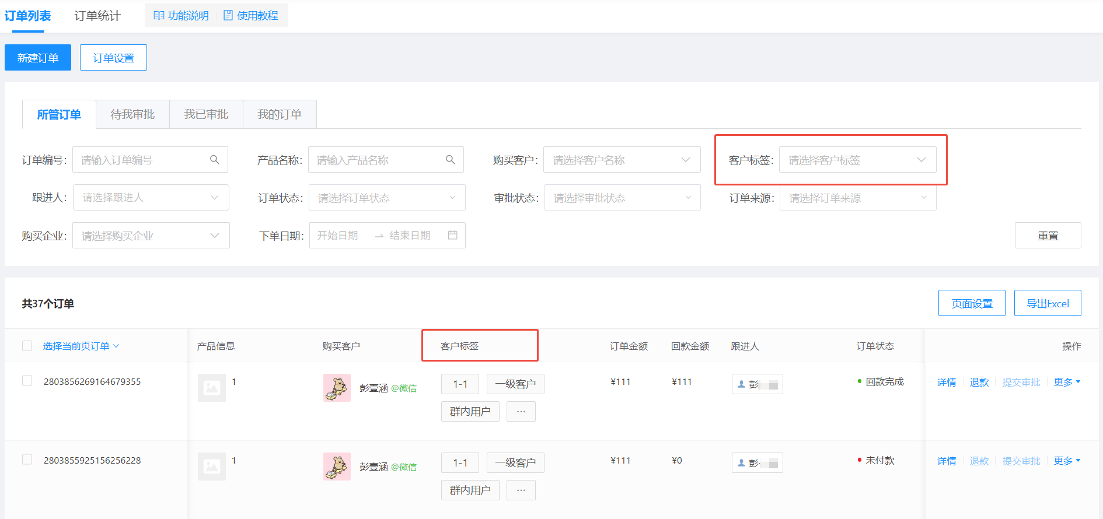Open the 使用教程 tutorial link
This screenshot has height=519, width=1103.
tap(251, 16)
